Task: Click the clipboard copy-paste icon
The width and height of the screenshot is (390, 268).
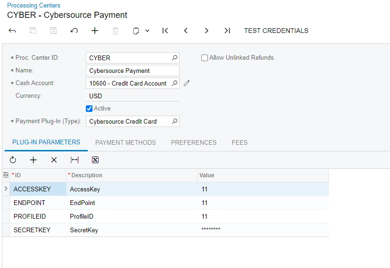Action: point(136,31)
